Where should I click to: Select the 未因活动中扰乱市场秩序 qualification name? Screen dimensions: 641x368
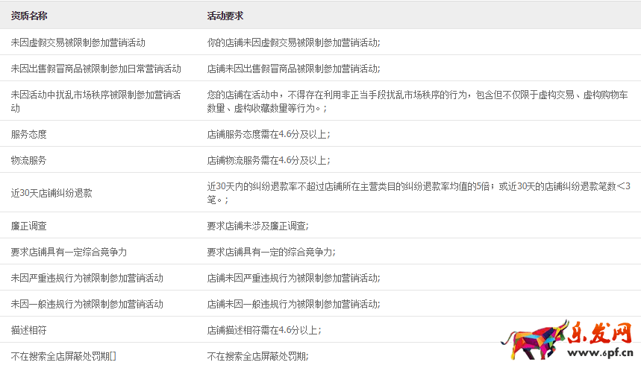coord(96,101)
